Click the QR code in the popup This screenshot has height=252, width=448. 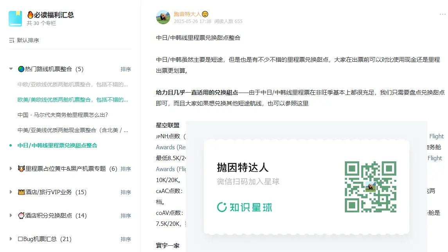pos(370,187)
